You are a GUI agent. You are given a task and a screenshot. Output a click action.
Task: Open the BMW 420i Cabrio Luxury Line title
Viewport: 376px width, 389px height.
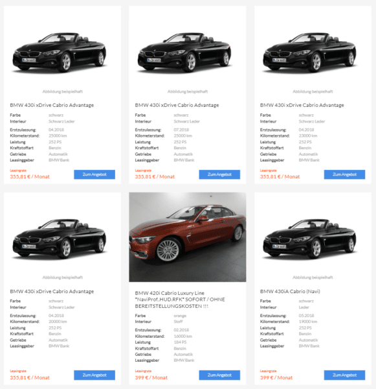(180, 300)
